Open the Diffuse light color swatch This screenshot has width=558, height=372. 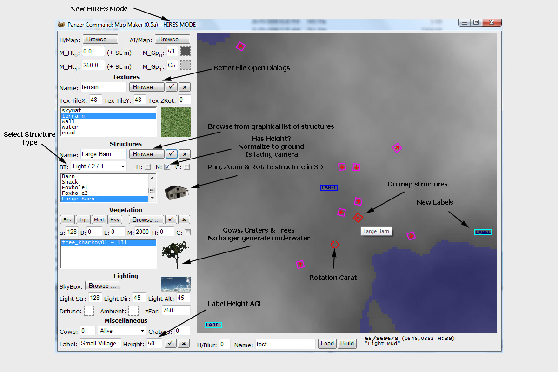coord(89,310)
